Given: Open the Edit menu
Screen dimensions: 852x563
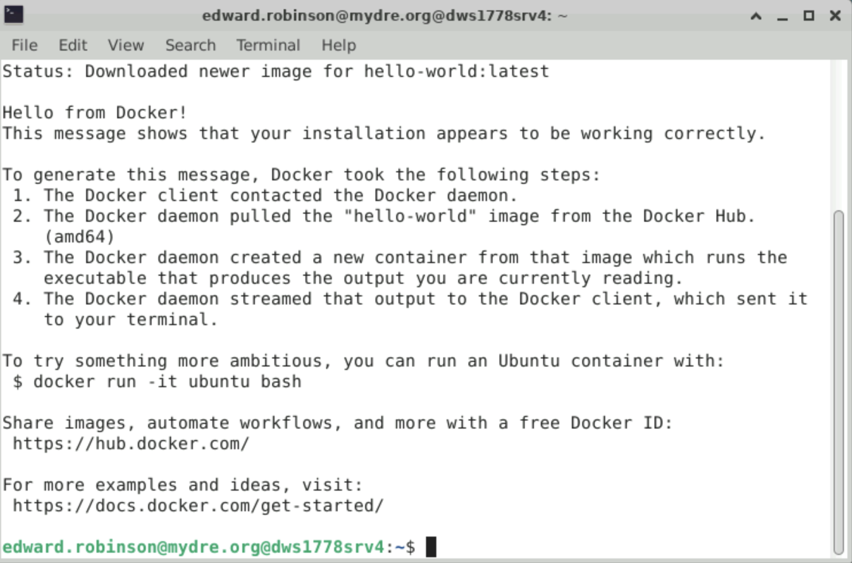Looking at the screenshot, I should (73, 45).
